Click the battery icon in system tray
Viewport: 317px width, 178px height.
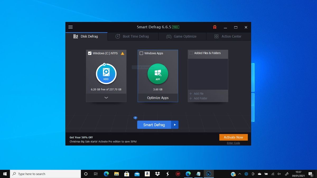266,174
